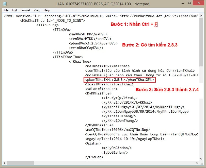Image resolution: width=206 pixels, height=168 pixels.
Task: Open the View menu
Action: pos(37,10)
